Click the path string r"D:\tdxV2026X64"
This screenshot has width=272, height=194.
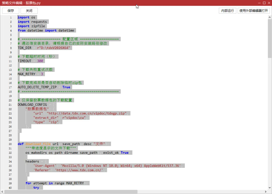(54, 48)
